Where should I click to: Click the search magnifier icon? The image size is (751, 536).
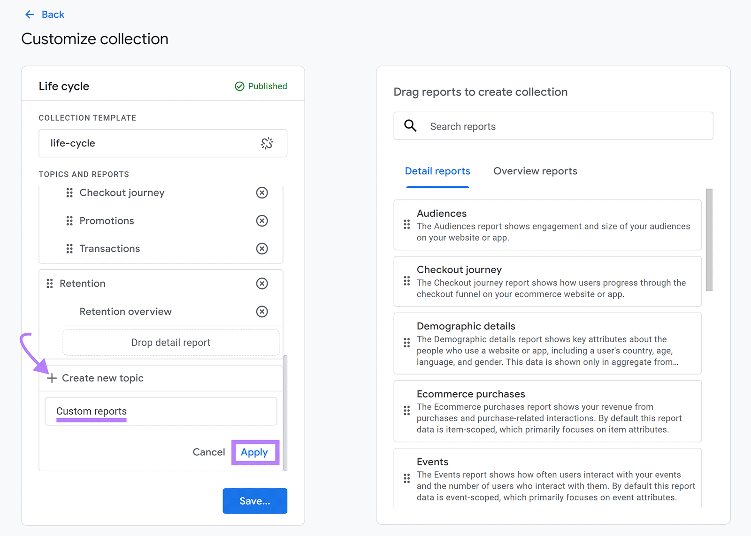pyautogui.click(x=410, y=126)
